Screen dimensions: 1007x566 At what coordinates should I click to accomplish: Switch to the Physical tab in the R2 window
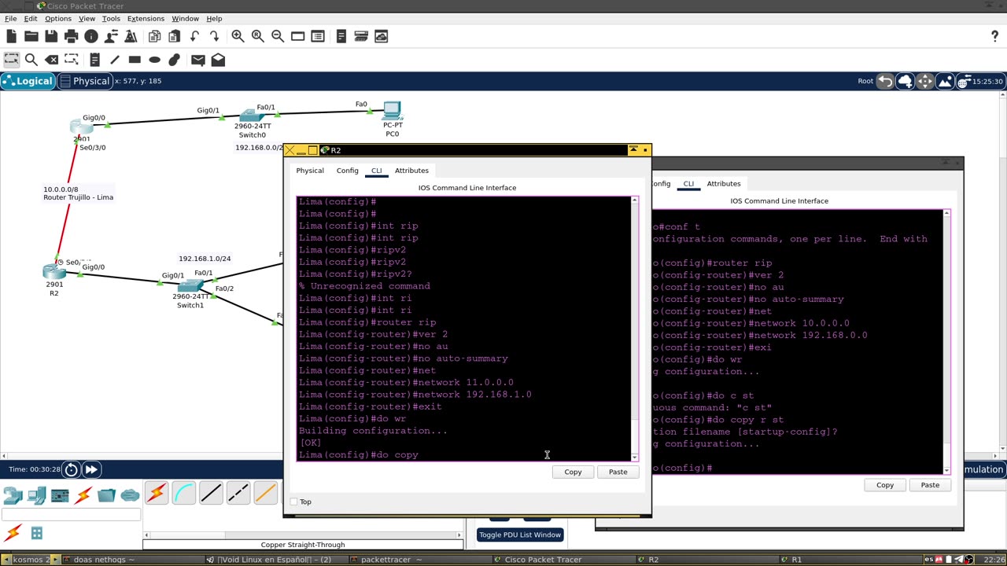pyautogui.click(x=310, y=171)
